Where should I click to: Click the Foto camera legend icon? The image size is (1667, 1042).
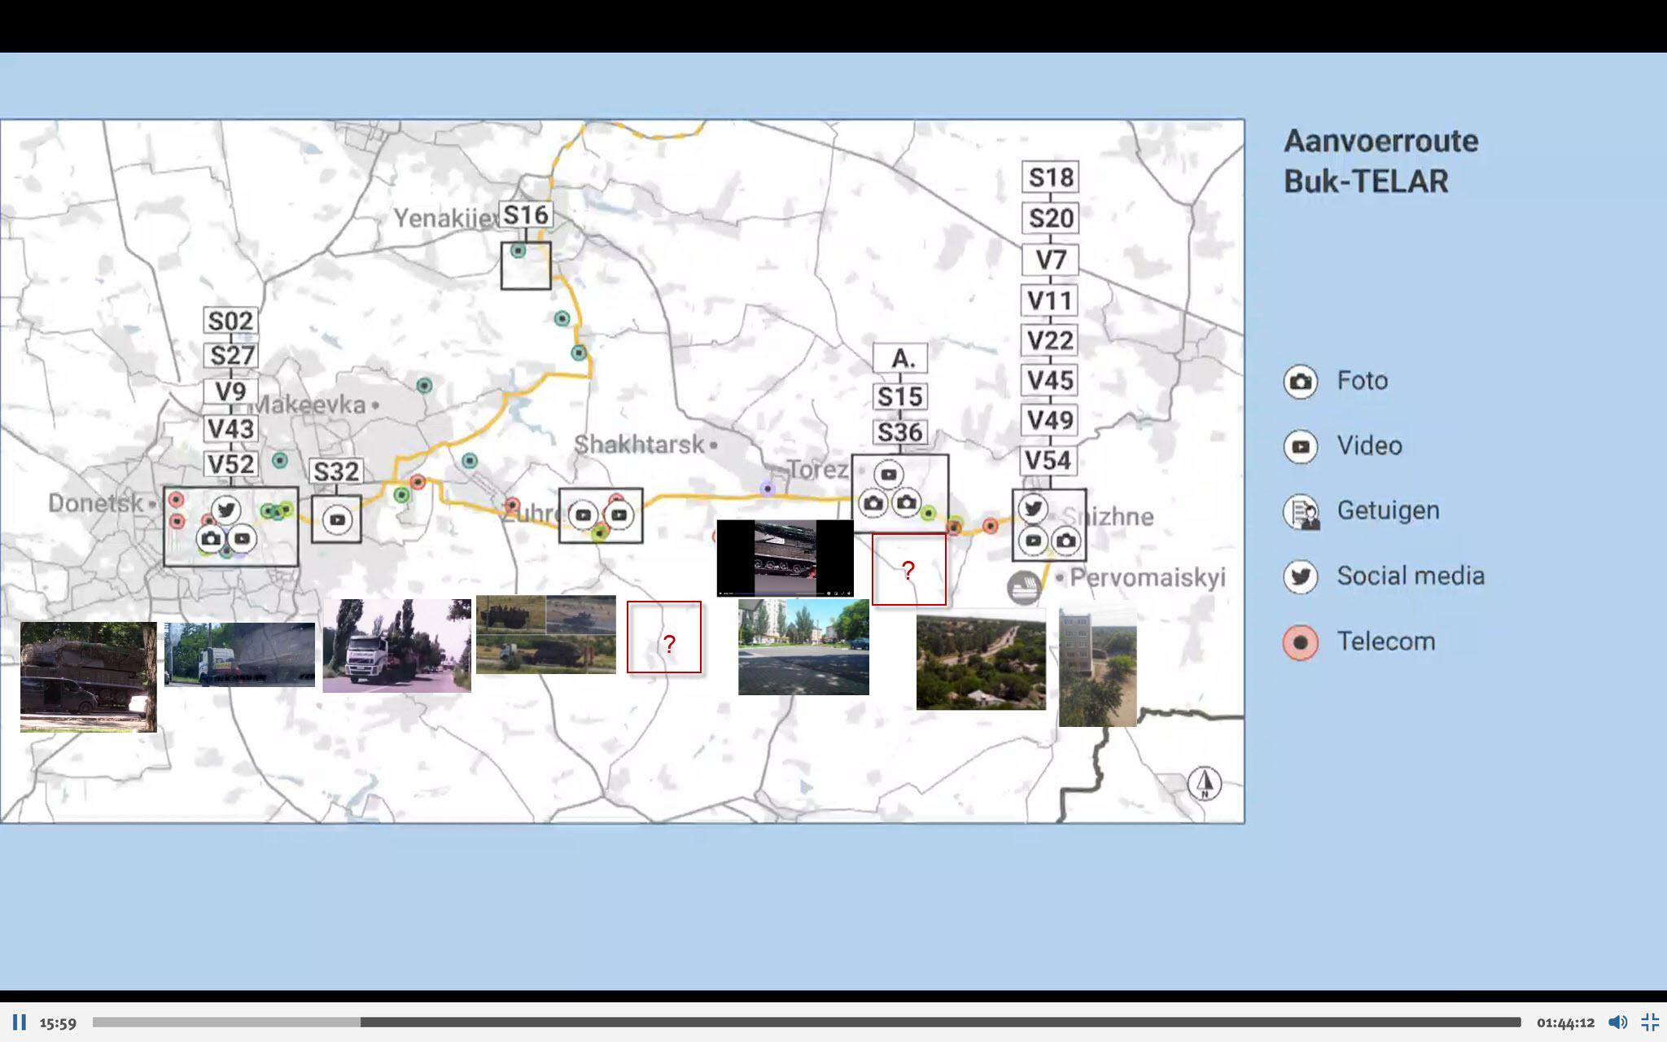tap(1300, 382)
